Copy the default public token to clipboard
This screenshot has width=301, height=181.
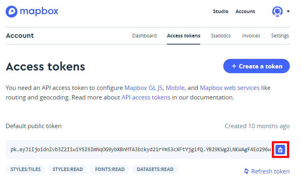pyautogui.click(x=280, y=150)
